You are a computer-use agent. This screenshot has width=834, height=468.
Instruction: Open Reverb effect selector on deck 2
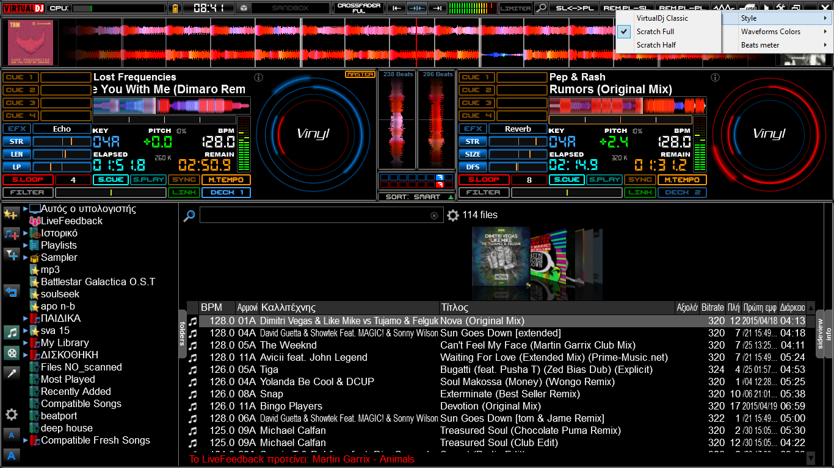518,129
